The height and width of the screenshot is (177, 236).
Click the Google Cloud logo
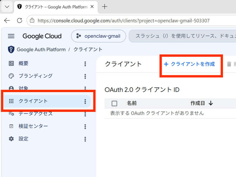click(x=42, y=36)
